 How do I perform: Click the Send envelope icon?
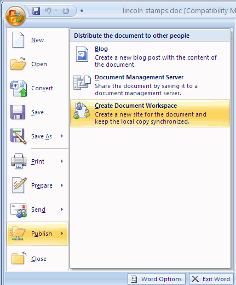pyautogui.click(x=19, y=211)
